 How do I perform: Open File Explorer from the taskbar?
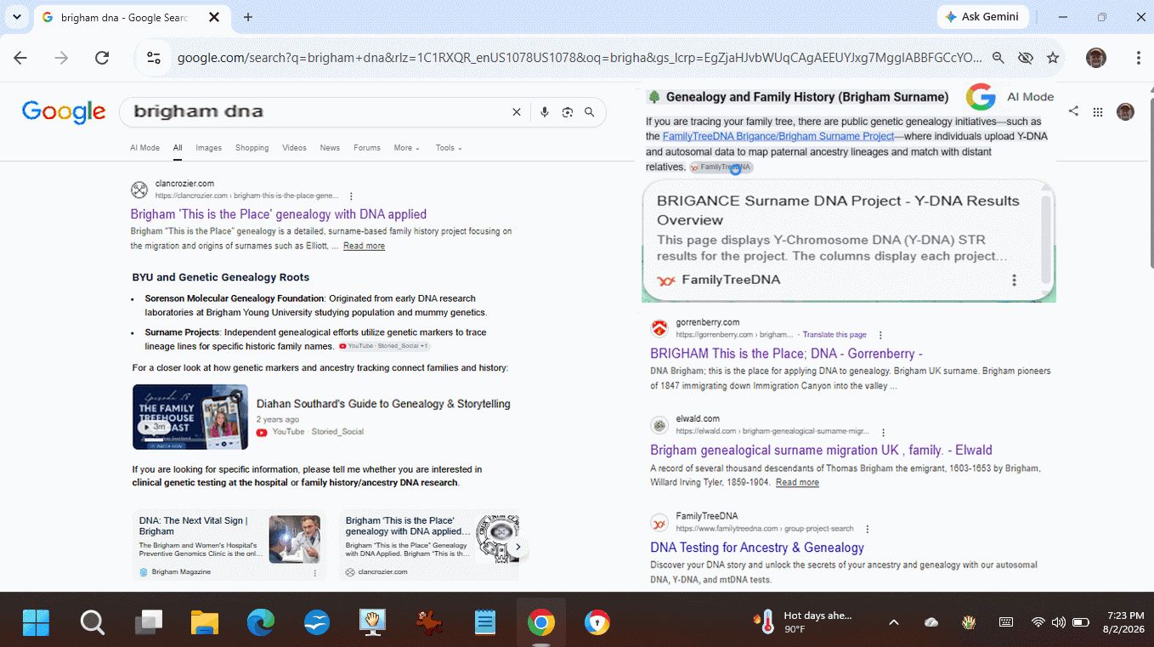[x=205, y=623]
